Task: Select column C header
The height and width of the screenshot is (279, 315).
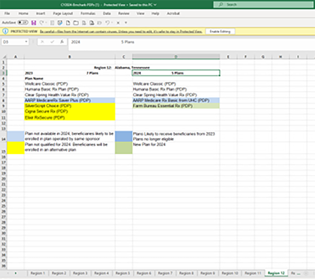Action: pos(124,57)
